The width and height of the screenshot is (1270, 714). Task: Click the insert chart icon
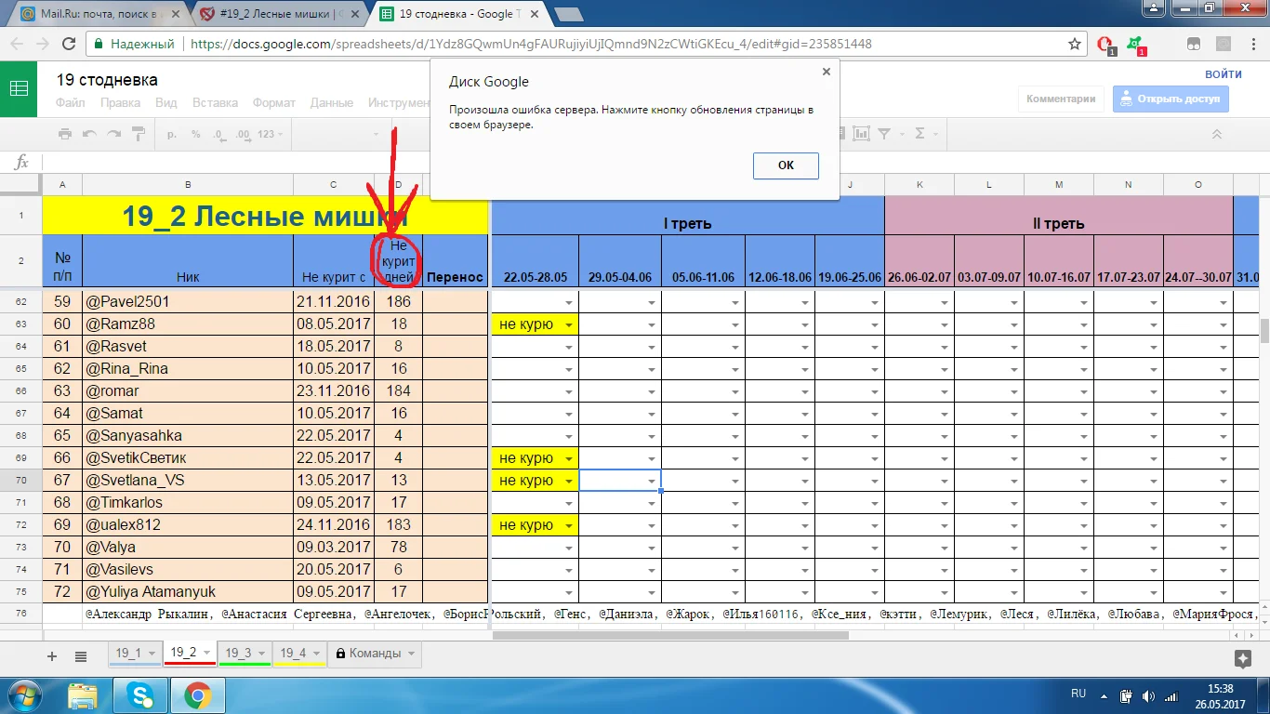tap(862, 134)
